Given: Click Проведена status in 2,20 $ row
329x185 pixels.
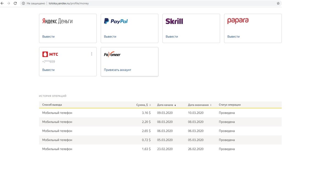Looking at the screenshot, I should click(227, 122).
